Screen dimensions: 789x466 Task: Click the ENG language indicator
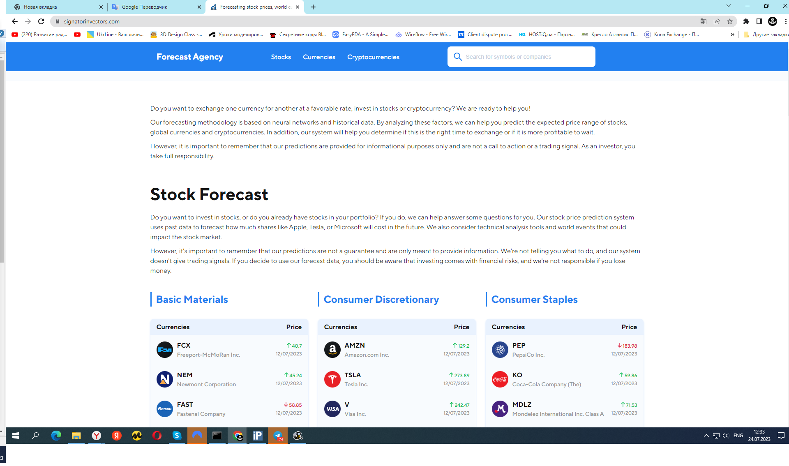point(738,436)
